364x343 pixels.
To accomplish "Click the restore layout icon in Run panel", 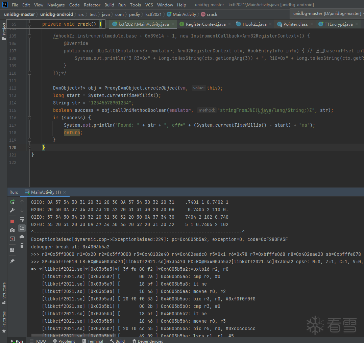I will point(12,250).
